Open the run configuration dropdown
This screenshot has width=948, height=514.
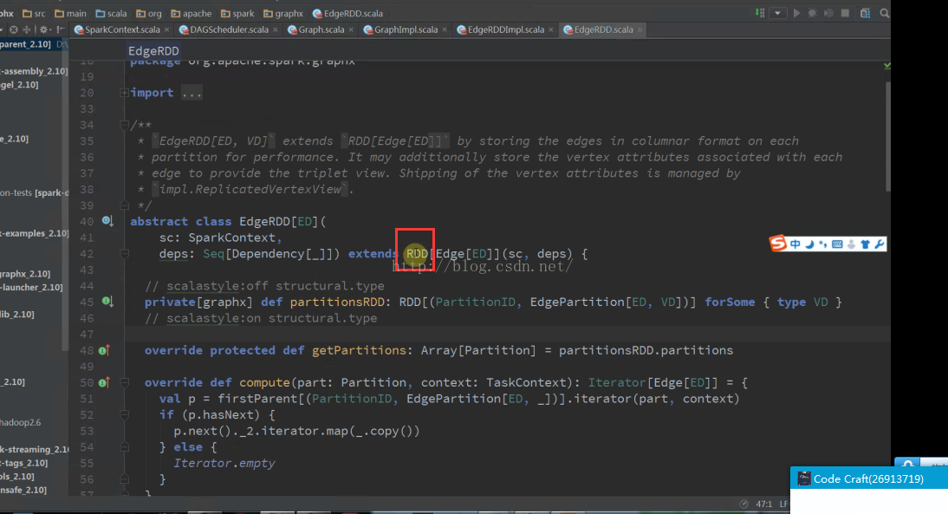click(777, 13)
